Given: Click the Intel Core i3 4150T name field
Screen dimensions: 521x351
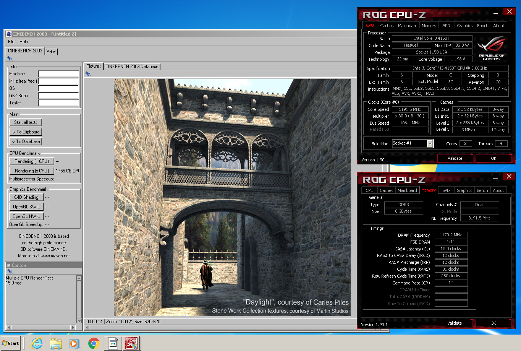Looking at the screenshot, I should [432, 38].
